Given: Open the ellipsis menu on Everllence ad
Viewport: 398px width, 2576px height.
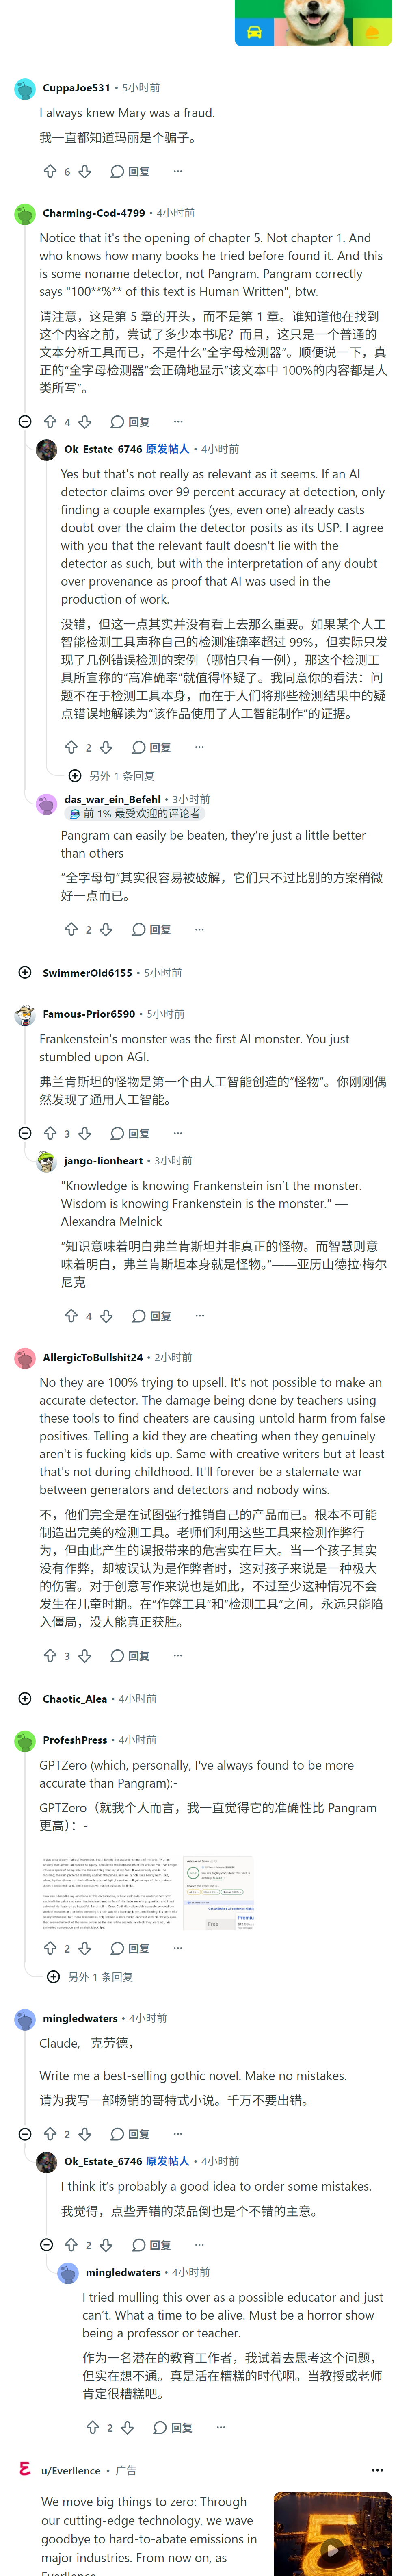Looking at the screenshot, I should click(377, 2469).
